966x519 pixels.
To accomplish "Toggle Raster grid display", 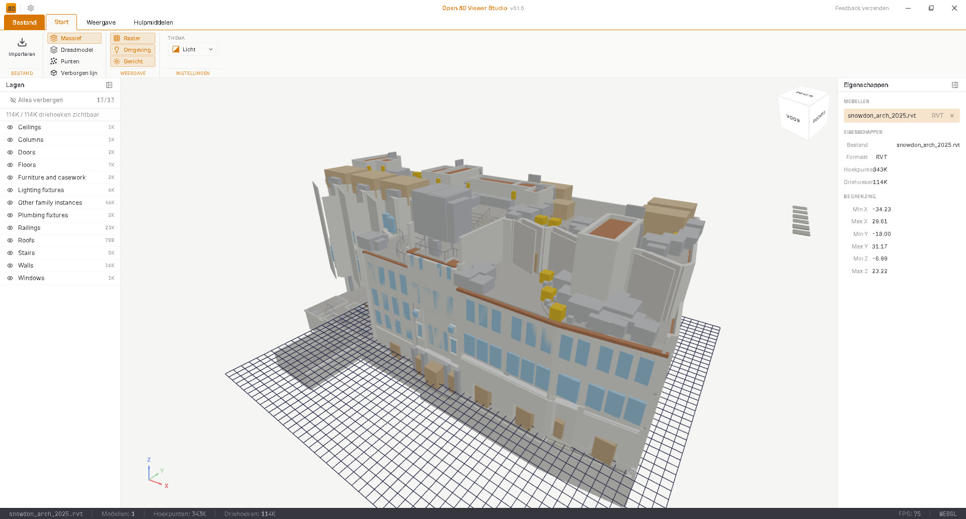I will click(x=133, y=38).
